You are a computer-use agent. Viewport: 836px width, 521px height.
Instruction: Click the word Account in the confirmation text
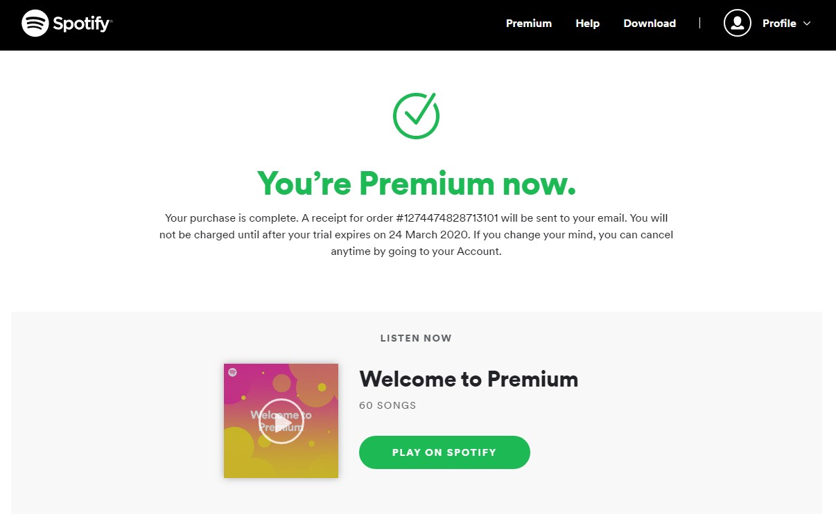pos(478,251)
